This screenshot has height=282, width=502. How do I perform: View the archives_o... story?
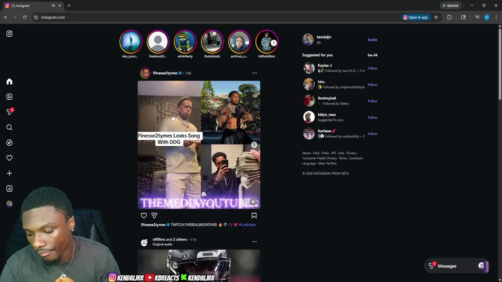pos(239,42)
